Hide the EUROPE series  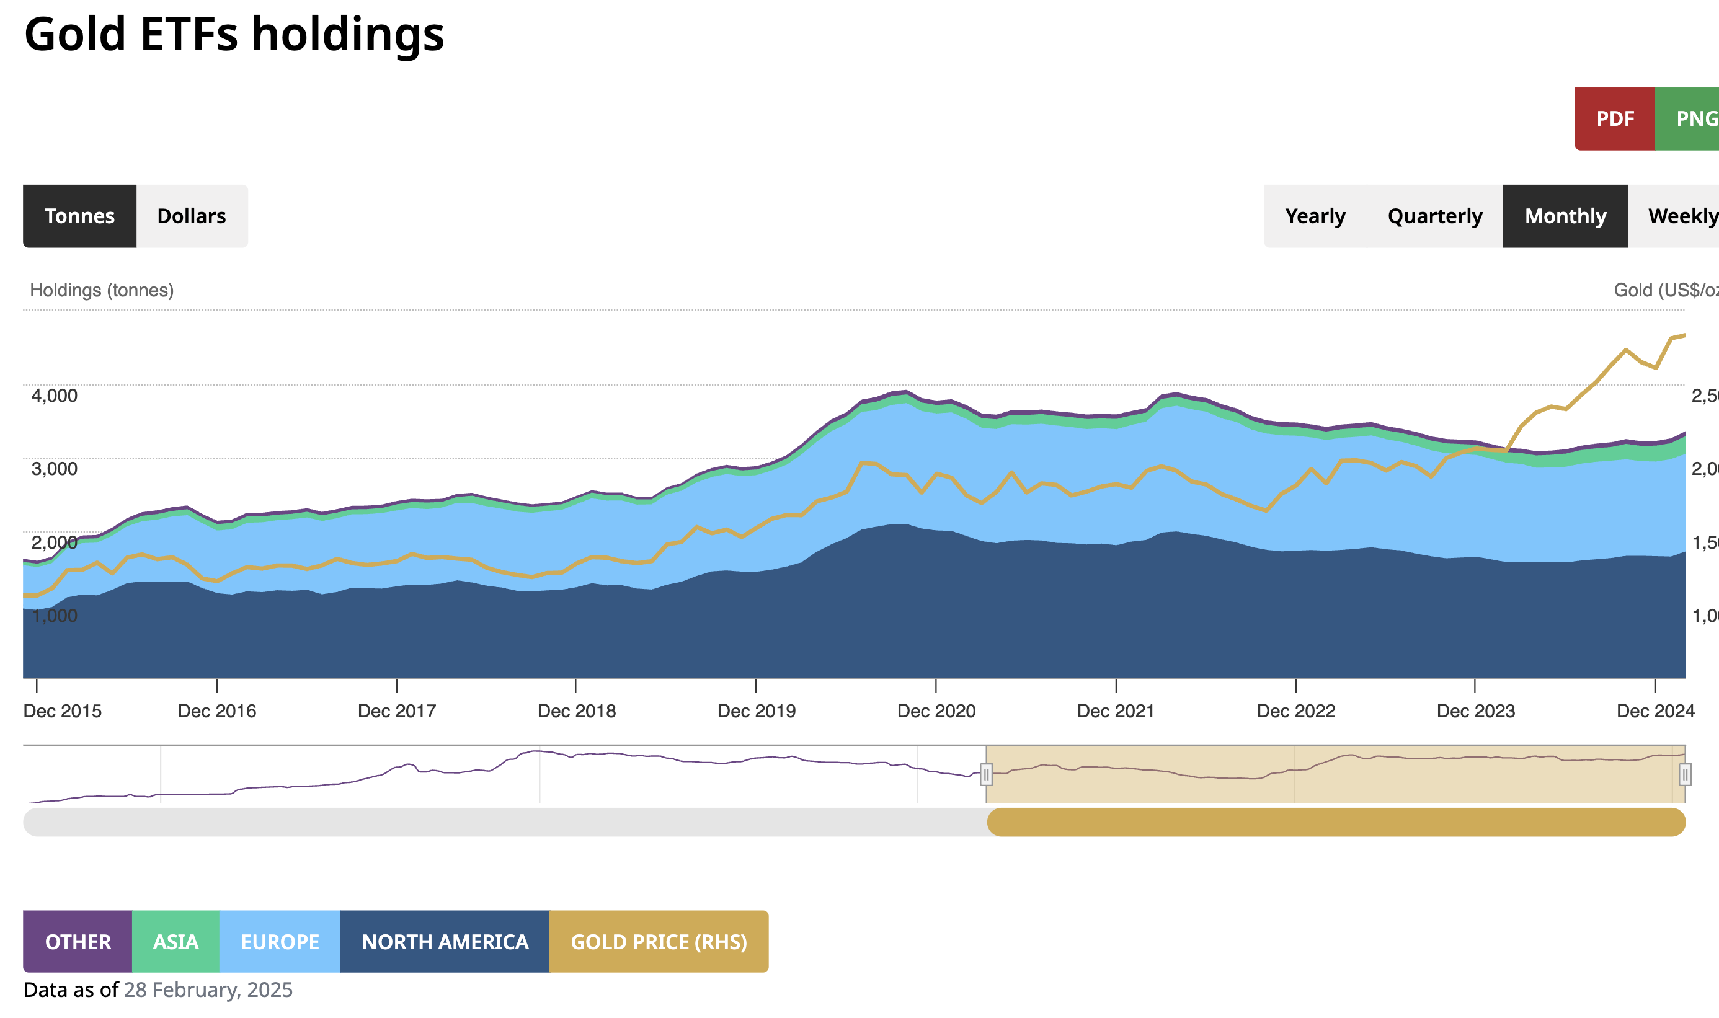tap(280, 941)
